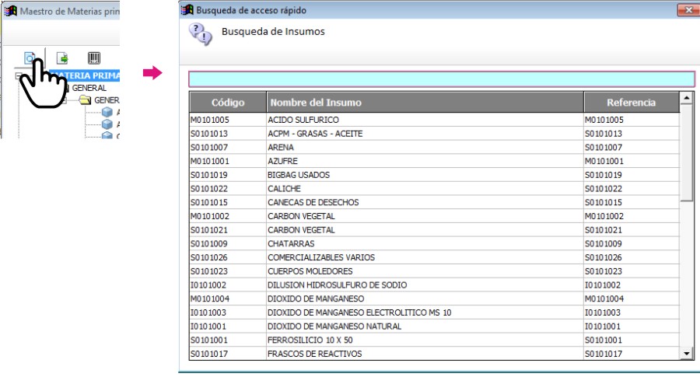Click the scrollbar down arrow in the list

[x=687, y=354]
